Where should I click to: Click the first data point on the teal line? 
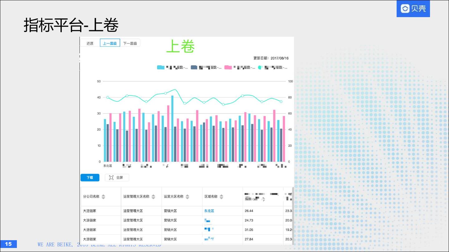108,97
